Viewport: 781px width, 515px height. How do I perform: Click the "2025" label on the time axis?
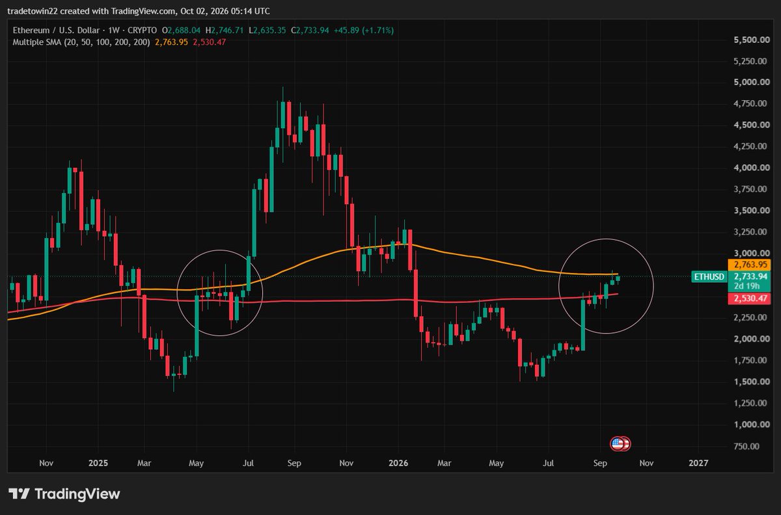pos(98,463)
